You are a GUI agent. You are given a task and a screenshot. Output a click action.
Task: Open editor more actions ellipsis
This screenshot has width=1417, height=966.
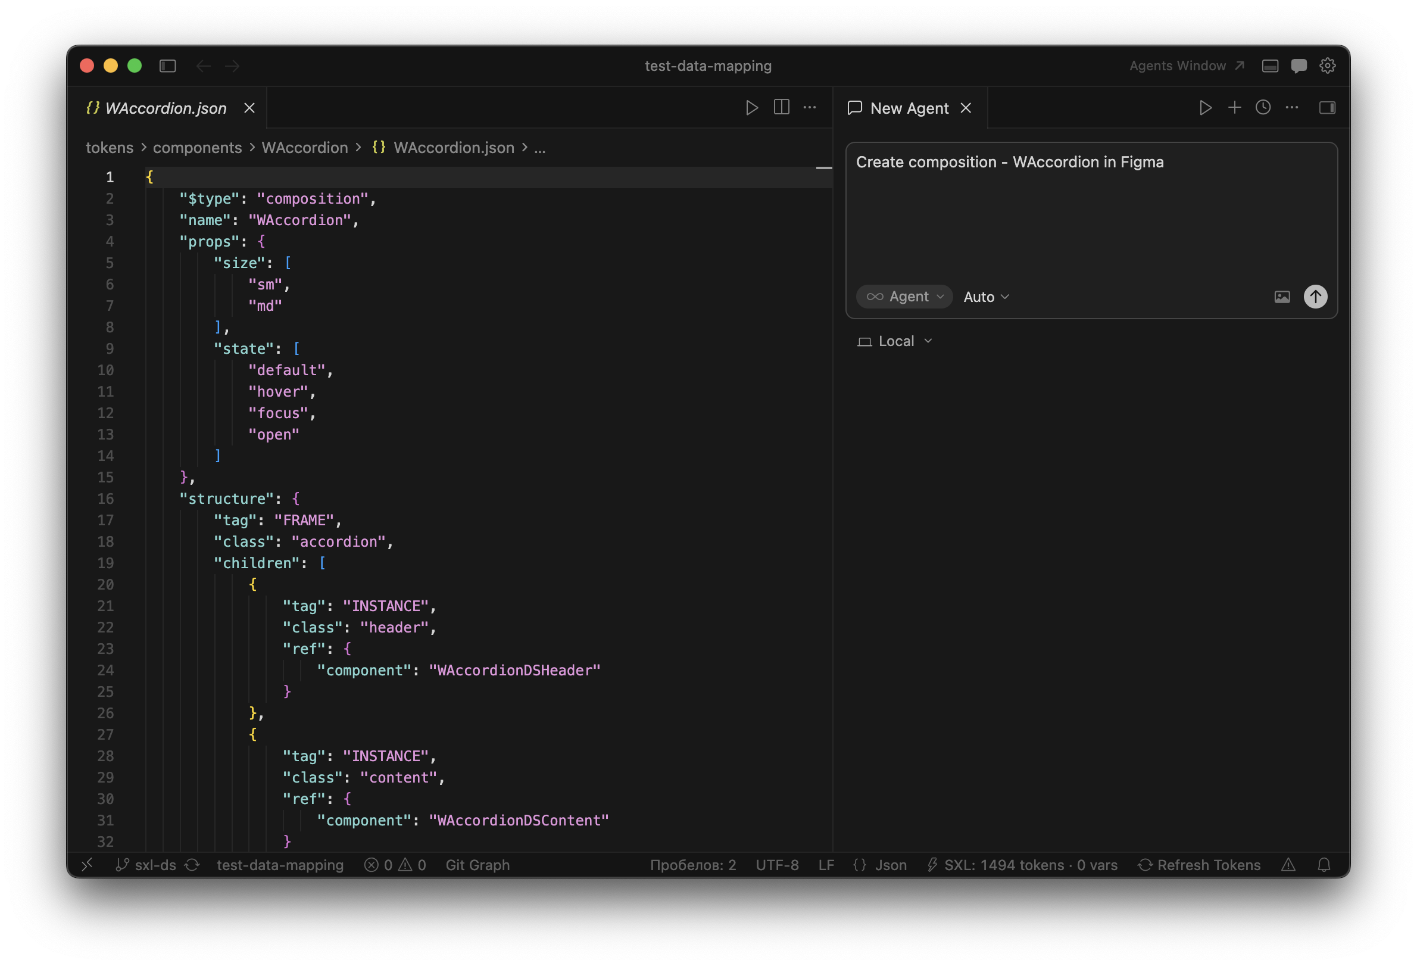pos(810,107)
